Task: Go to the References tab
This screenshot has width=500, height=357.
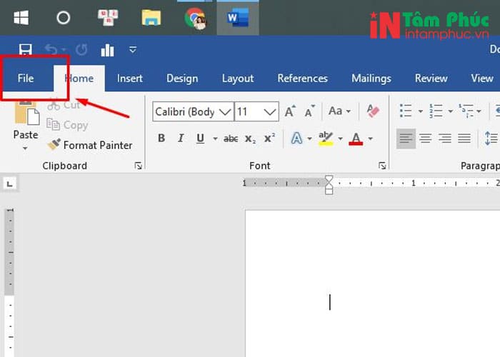Action: pos(303,79)
